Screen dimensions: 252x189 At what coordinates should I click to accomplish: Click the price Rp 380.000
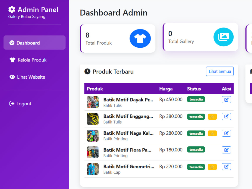click(171, 116)
